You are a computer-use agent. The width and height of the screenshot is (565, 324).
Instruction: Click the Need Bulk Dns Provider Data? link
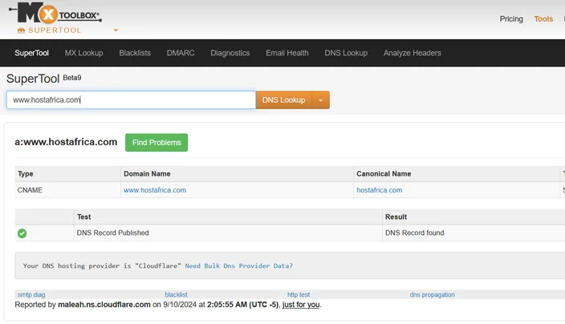(x=239, y=266)
